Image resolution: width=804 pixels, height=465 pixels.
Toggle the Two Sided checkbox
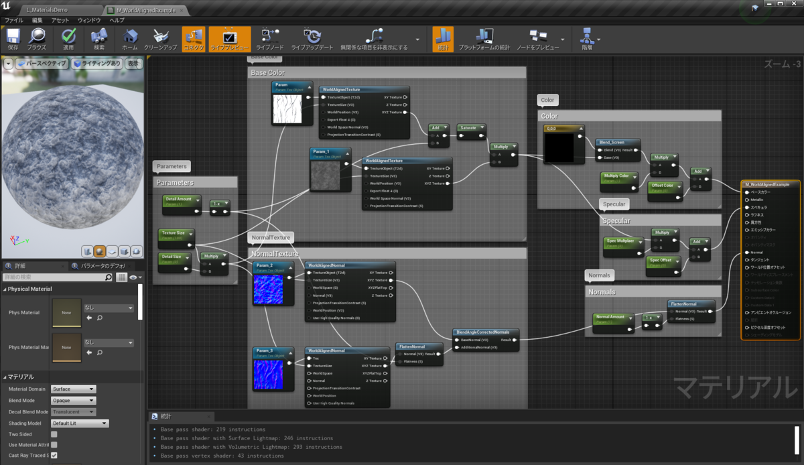tap(54, 434)
